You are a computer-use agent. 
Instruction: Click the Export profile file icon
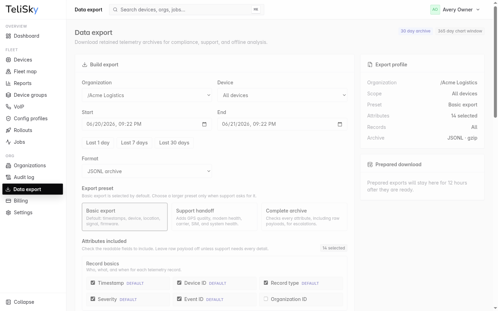click(x=370, y=65)
